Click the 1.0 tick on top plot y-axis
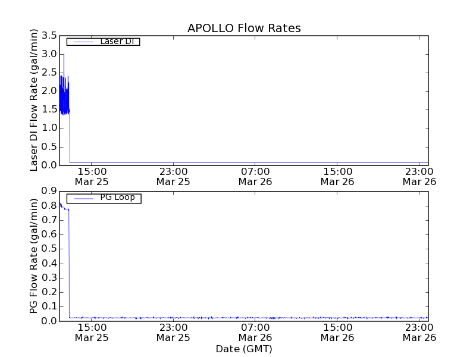 [x=50, y=128]
